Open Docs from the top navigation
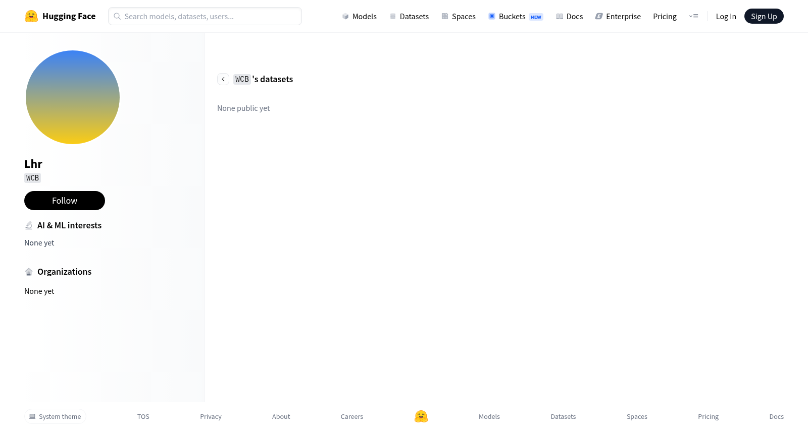The image size is (808, 434). coord(569,16)
